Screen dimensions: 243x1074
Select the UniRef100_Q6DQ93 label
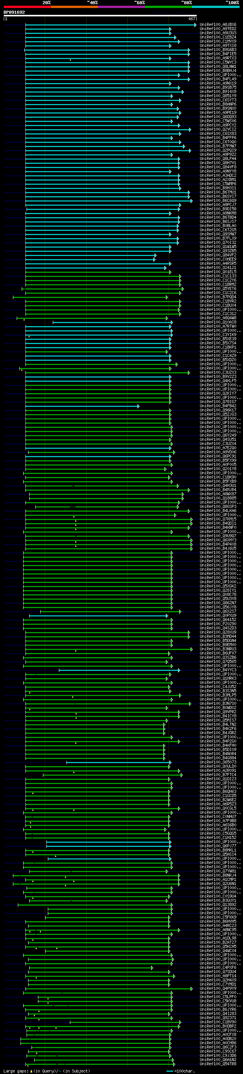(218, 117)
